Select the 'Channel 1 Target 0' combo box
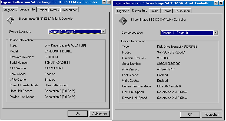 [x=189, y=33]
